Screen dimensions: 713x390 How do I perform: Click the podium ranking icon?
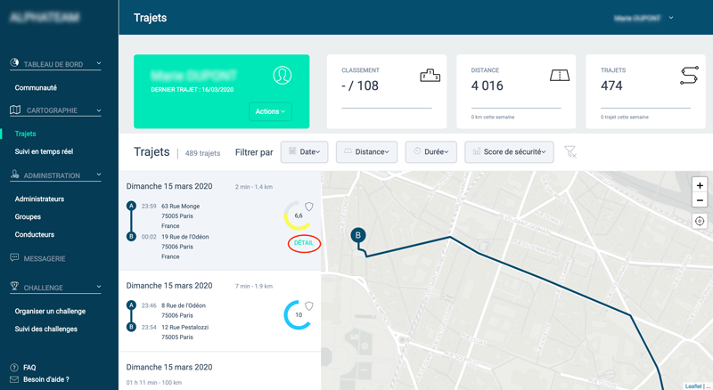point(430,77)
